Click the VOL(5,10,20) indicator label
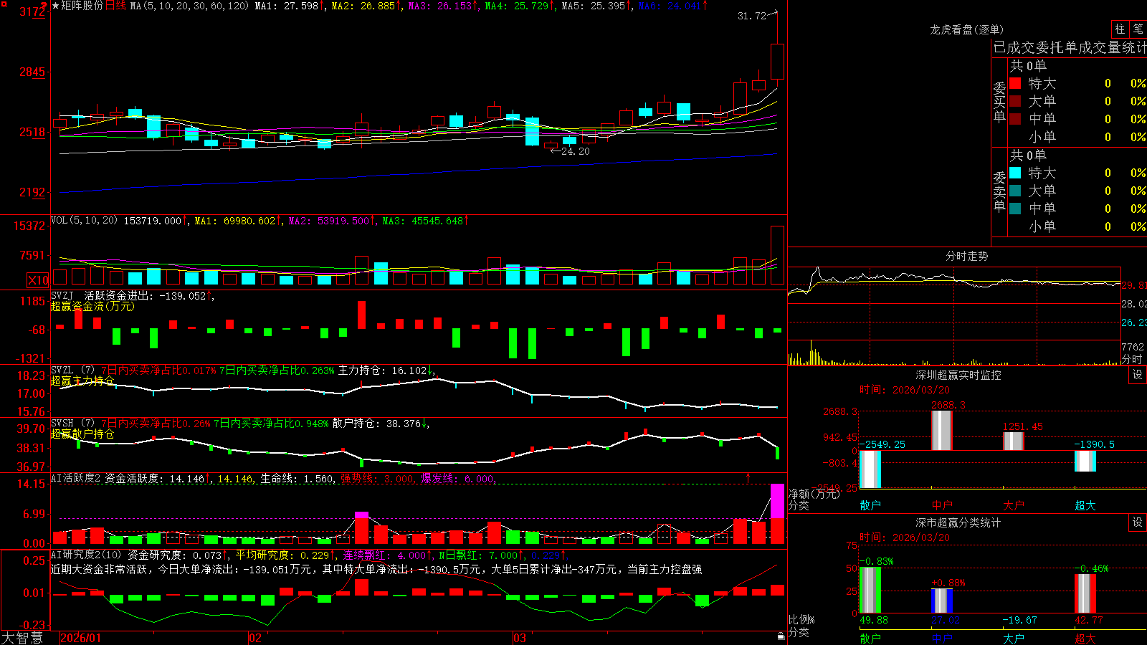This screenshot has width=1147, height=645. tap(84, 221)
